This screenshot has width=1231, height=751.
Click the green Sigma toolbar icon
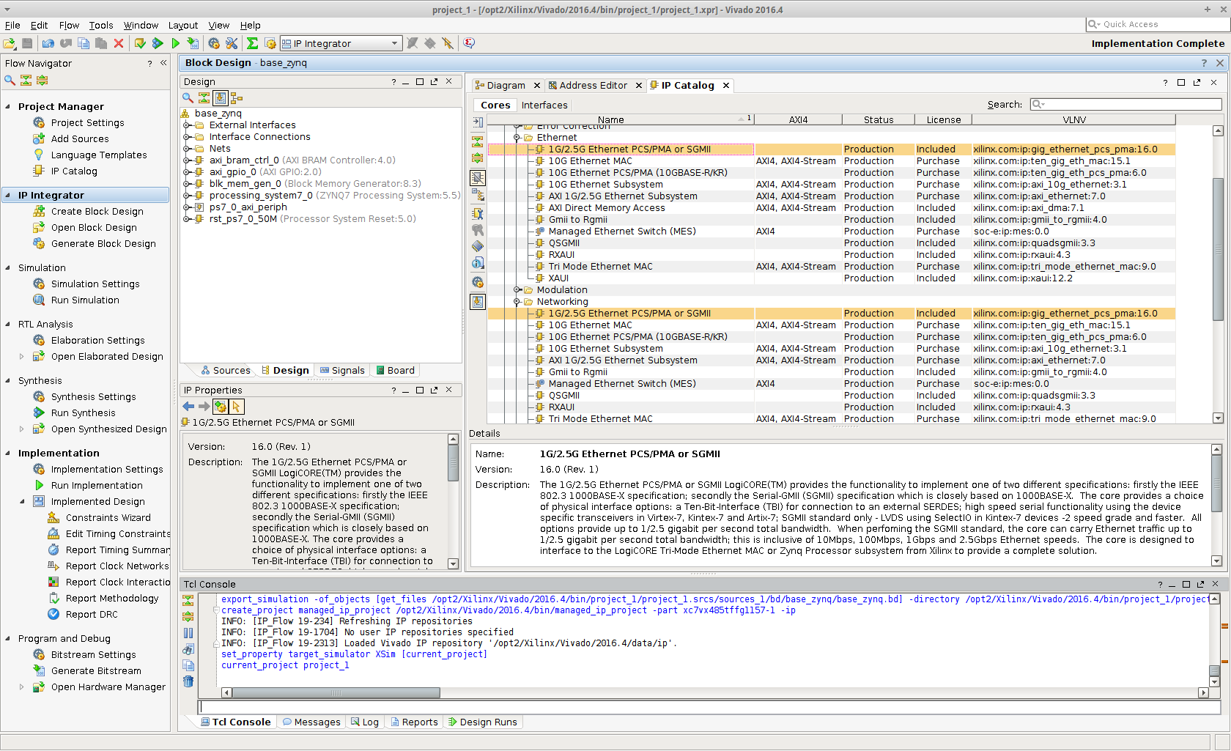(x=252, y=43)
